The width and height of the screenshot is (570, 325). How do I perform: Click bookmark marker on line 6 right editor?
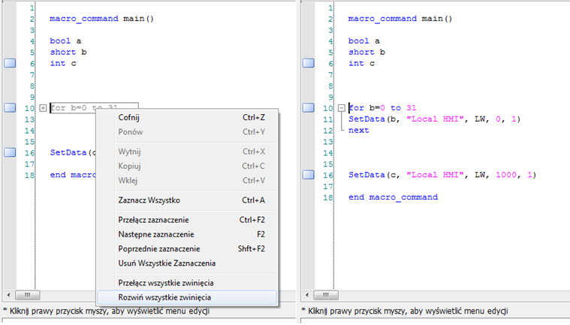(308, 63)
